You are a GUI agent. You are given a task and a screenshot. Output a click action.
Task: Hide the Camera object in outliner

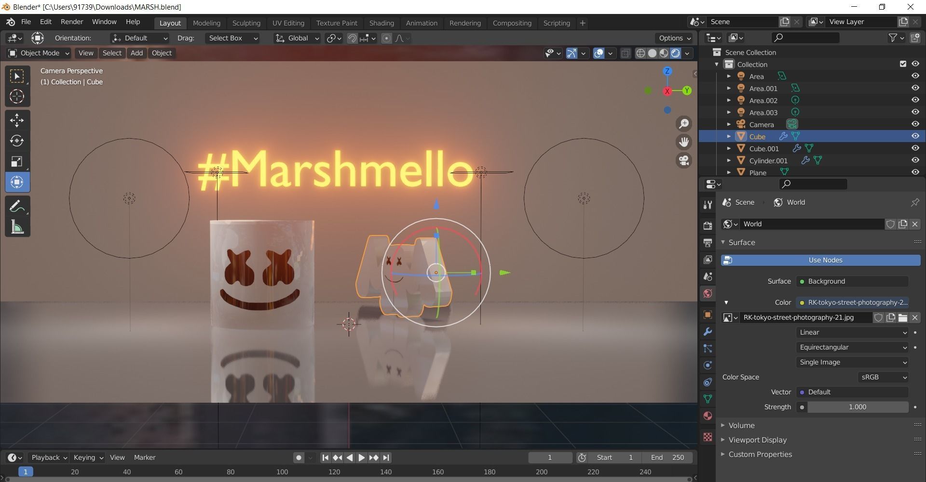click(x=915, y=124)
